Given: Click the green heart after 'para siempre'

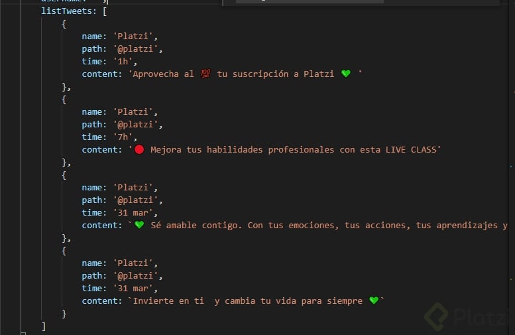Looking at the screenshot, I should [374, 301].
